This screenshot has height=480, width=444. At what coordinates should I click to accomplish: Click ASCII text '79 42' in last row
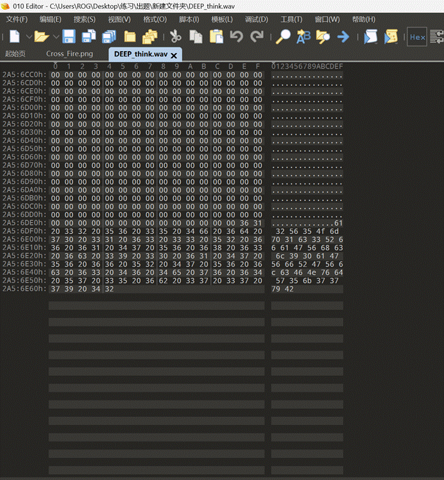coord(282,289)
